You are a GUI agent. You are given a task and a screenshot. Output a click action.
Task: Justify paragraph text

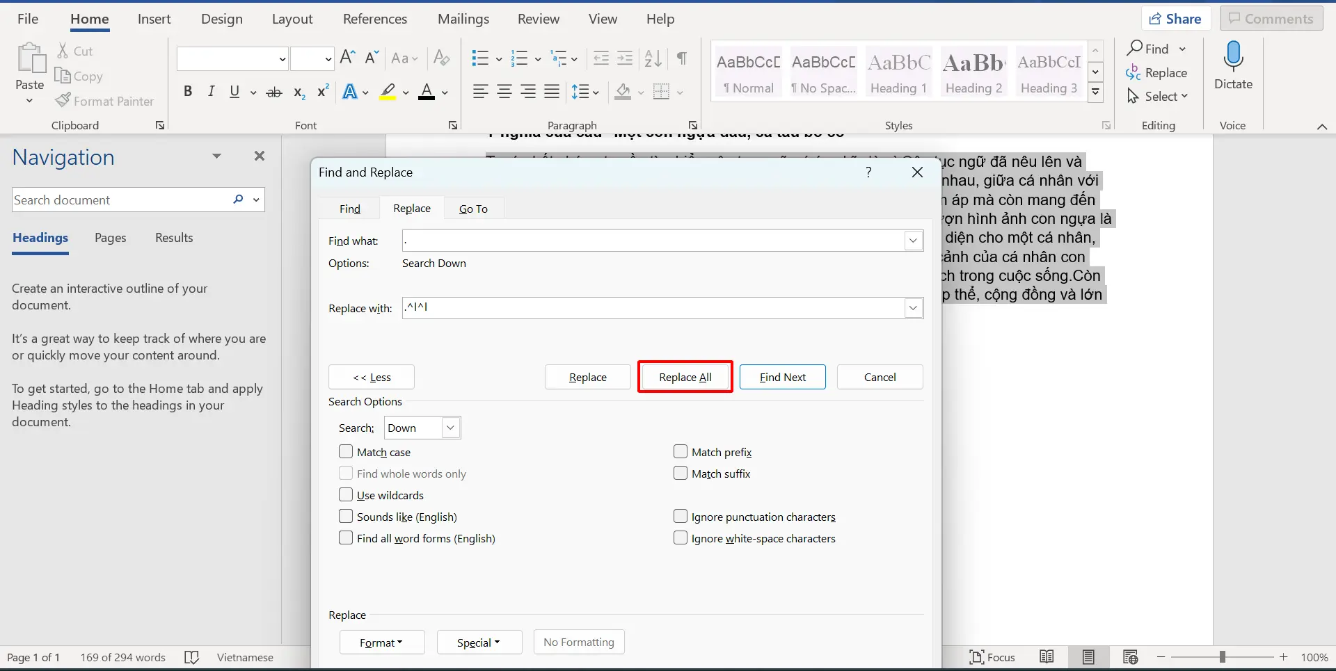[552, 92]
